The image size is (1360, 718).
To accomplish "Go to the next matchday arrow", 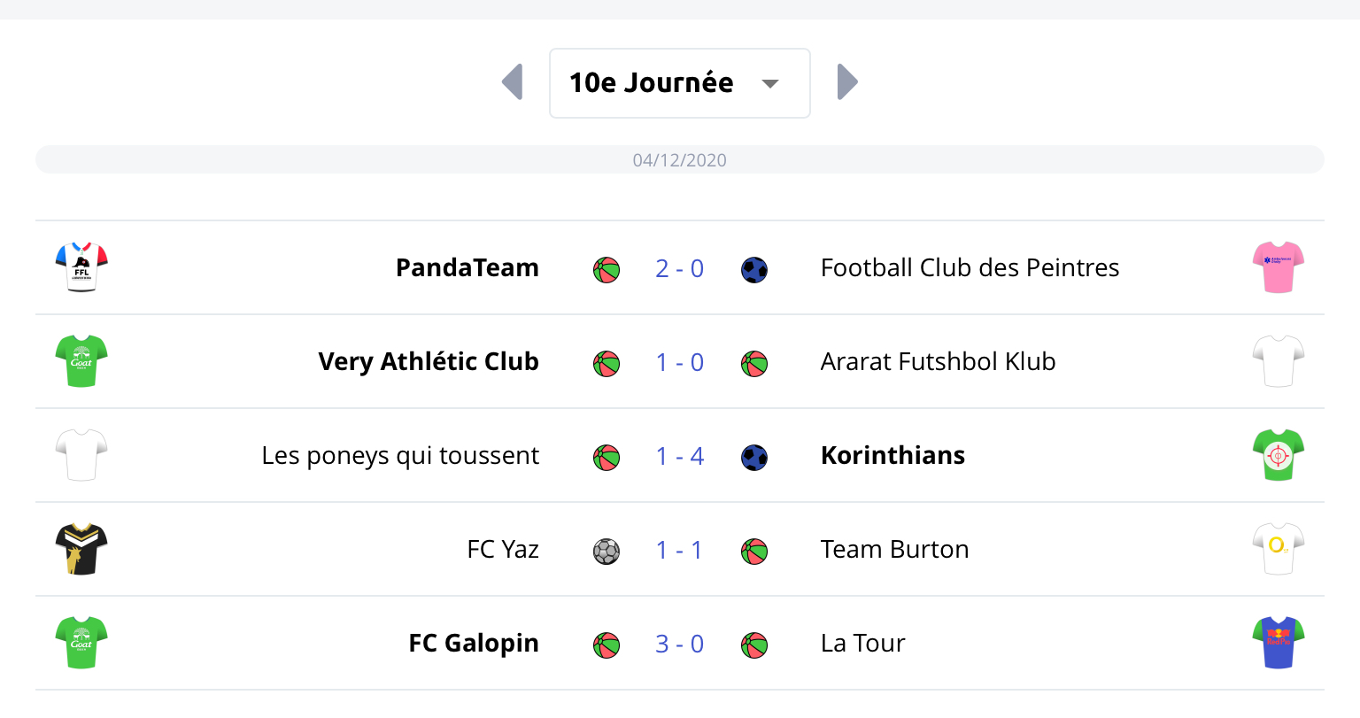I will click(847, 82).
